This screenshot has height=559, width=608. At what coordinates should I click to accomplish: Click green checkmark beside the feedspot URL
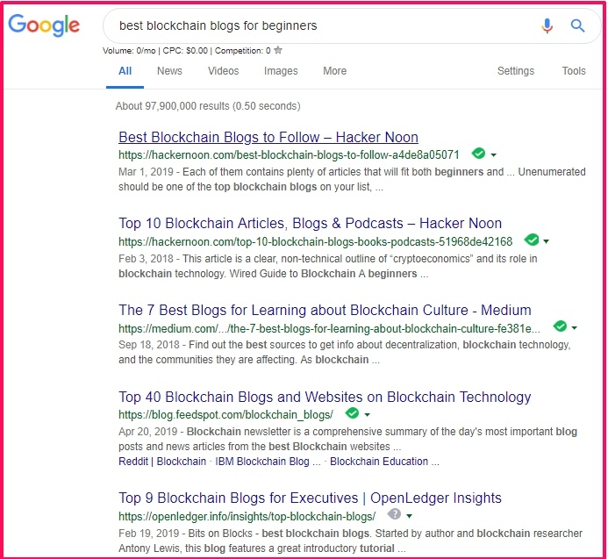coord(352,413)
